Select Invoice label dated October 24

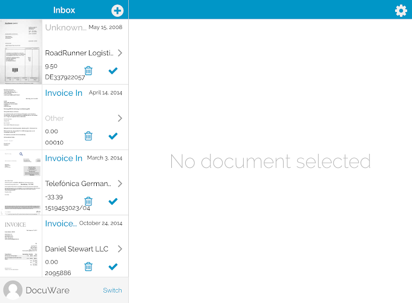point(61,224)
